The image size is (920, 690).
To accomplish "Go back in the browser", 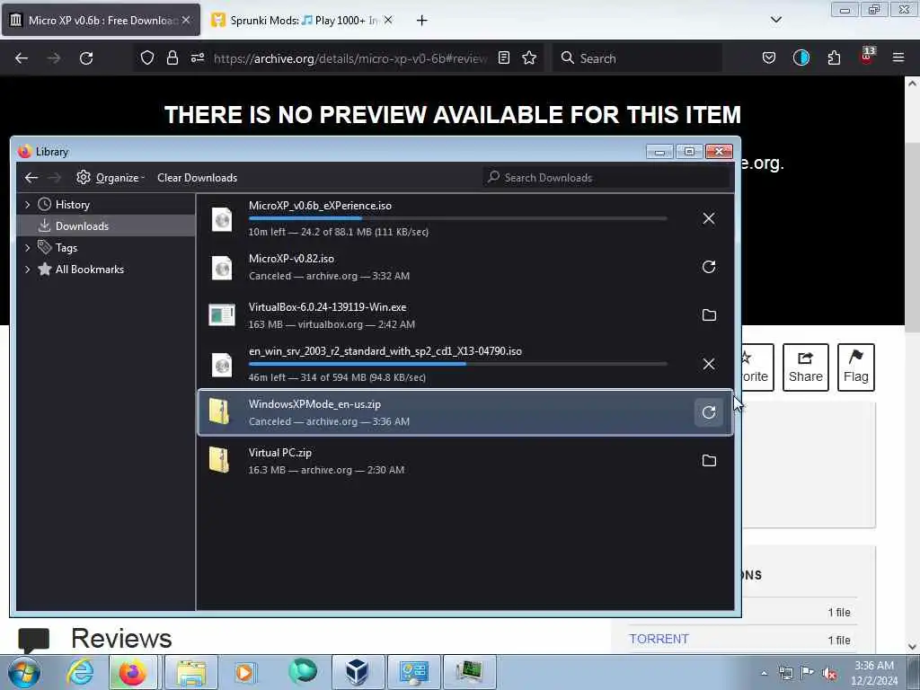I will coord(22,58).
